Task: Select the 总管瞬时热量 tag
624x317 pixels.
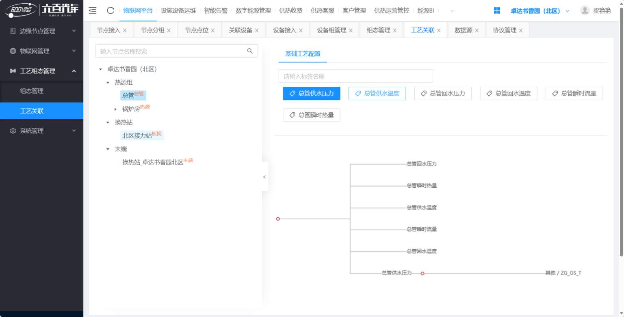Action: pos(312,115)
